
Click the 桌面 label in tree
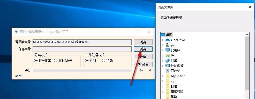(169, 35)
